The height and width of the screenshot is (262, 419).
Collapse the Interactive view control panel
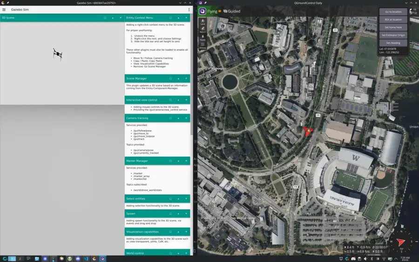click(x=178, y=100)
